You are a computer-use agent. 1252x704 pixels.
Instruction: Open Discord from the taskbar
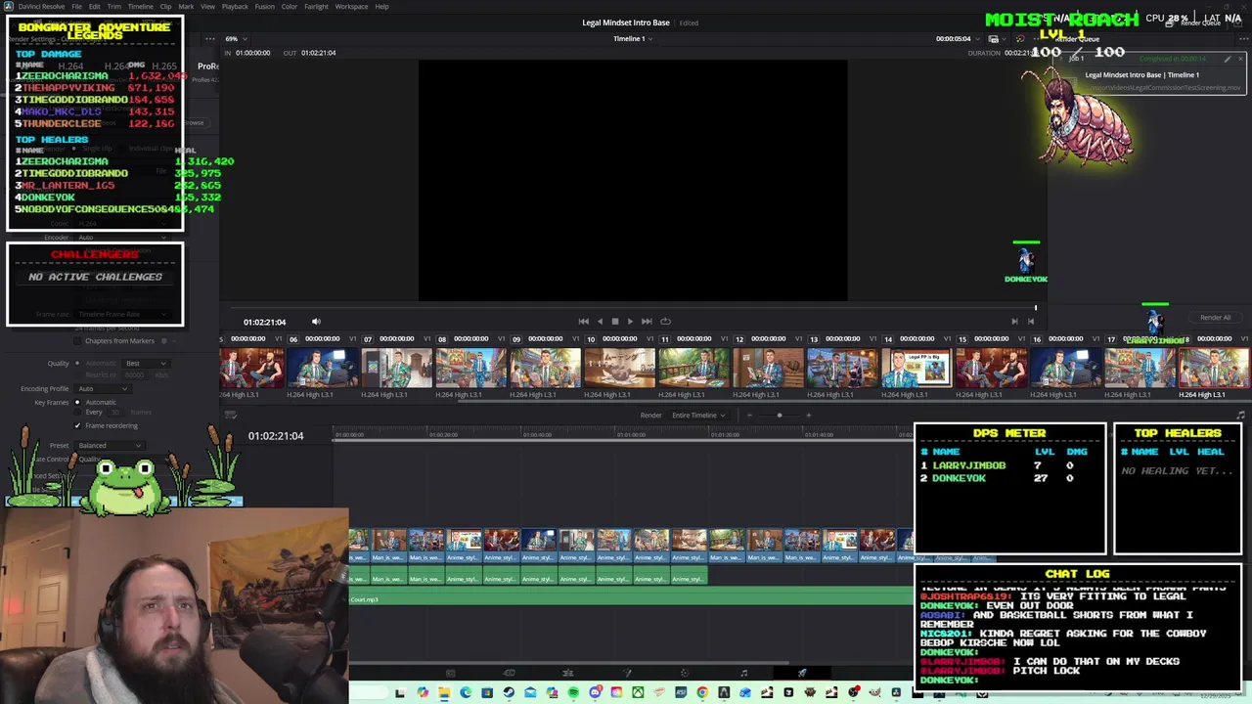[595, 693]
